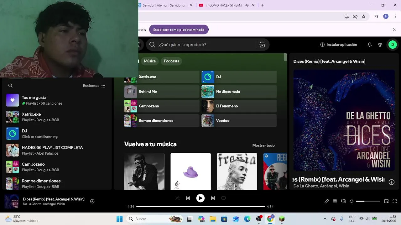Open Tus me gusta playlist
Viewport: 401px width, 225px height.
56,100
